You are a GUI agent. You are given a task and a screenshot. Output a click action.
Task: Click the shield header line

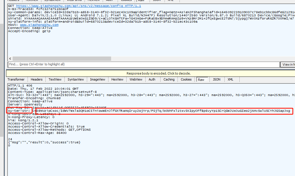click(151, 19)
